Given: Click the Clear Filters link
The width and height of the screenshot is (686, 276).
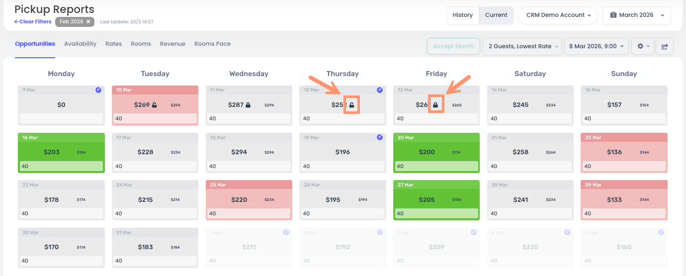Looking at the screenshot, I should [x=33, y=21].
